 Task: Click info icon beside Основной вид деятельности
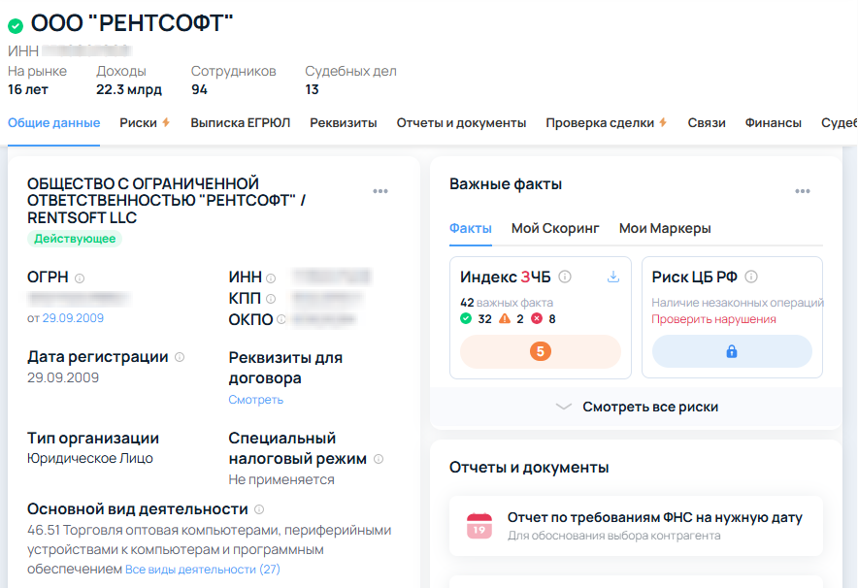[259, 509]
